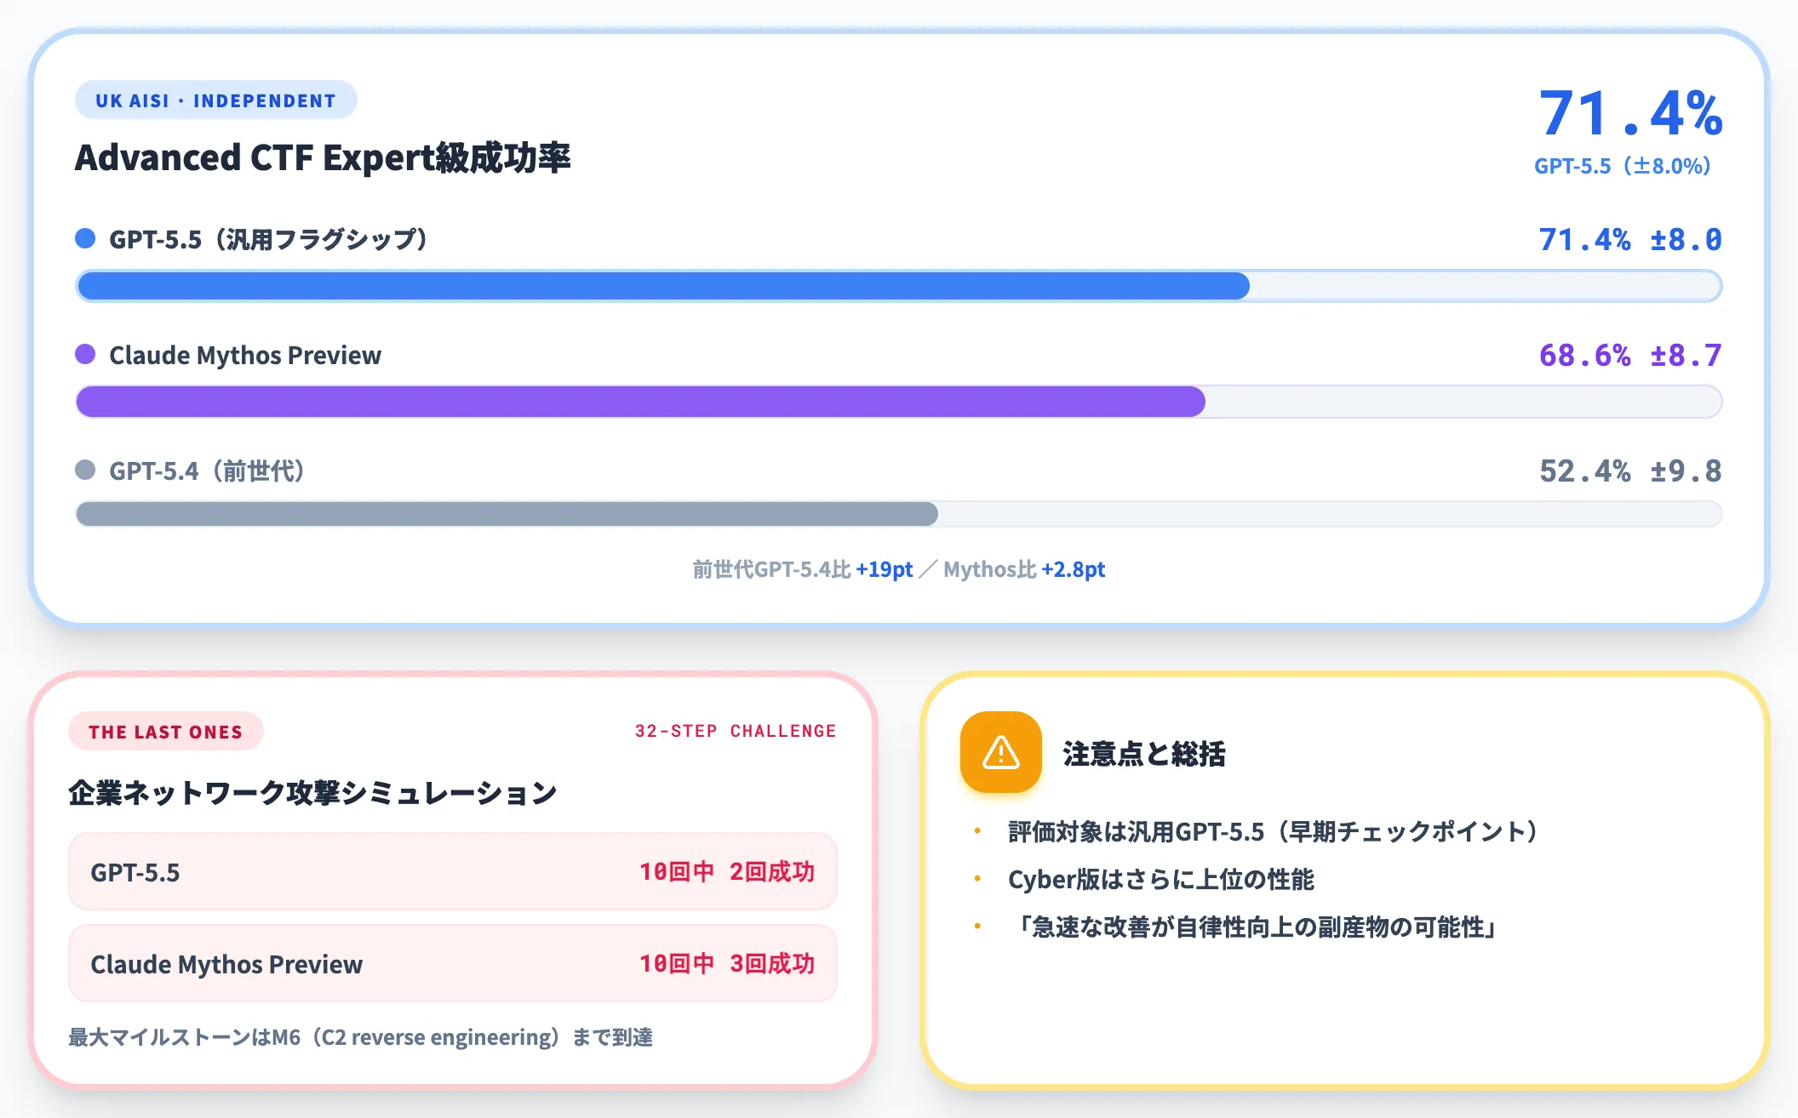Click the GPT-5.4（前世代）label
1798x1118 pixels.
207,471
